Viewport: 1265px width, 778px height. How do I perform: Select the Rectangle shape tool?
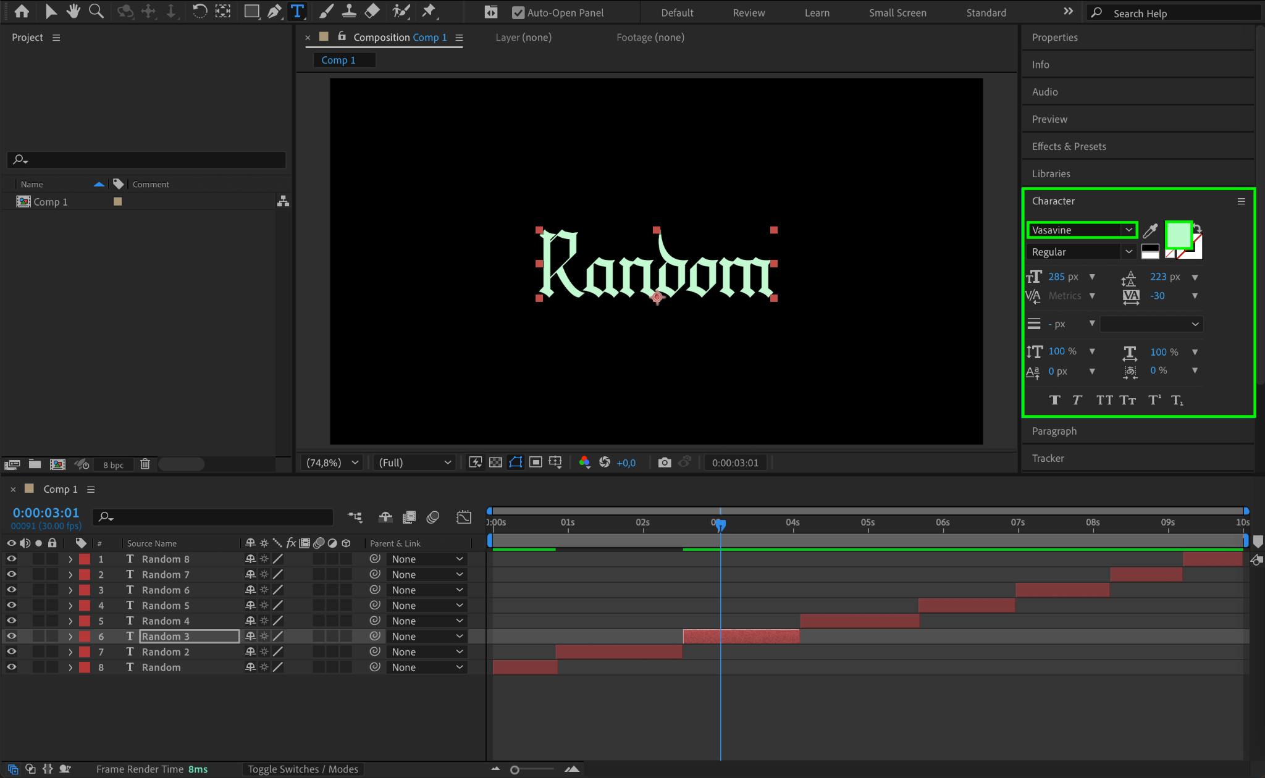(251, 11)
